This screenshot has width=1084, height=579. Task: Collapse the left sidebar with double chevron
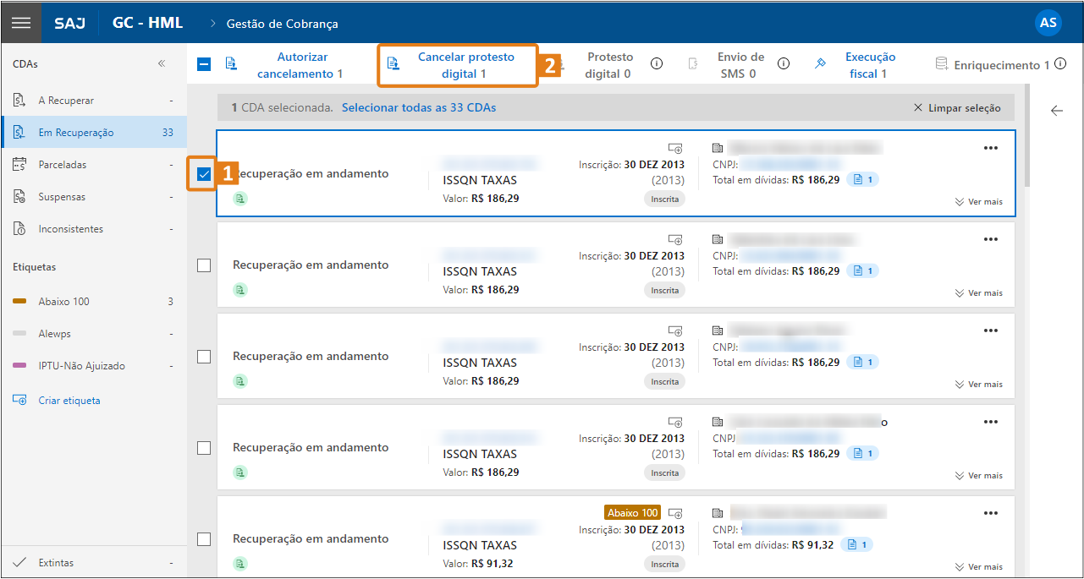(162, 64)
